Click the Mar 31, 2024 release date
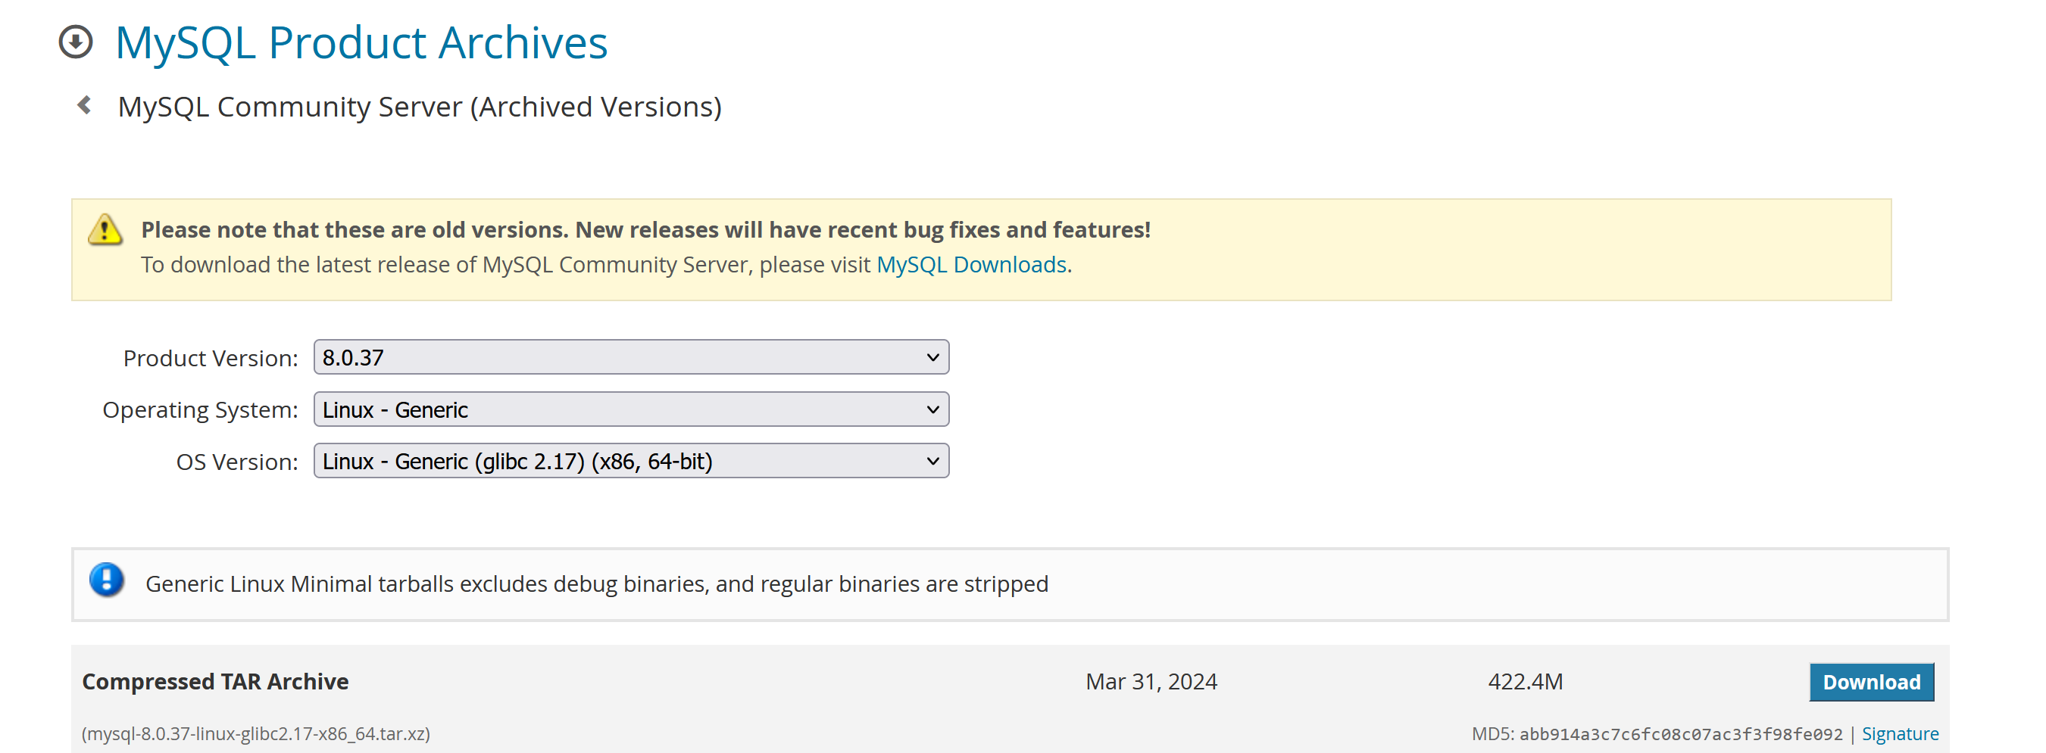2046x753 pixels. [1151, 682]
